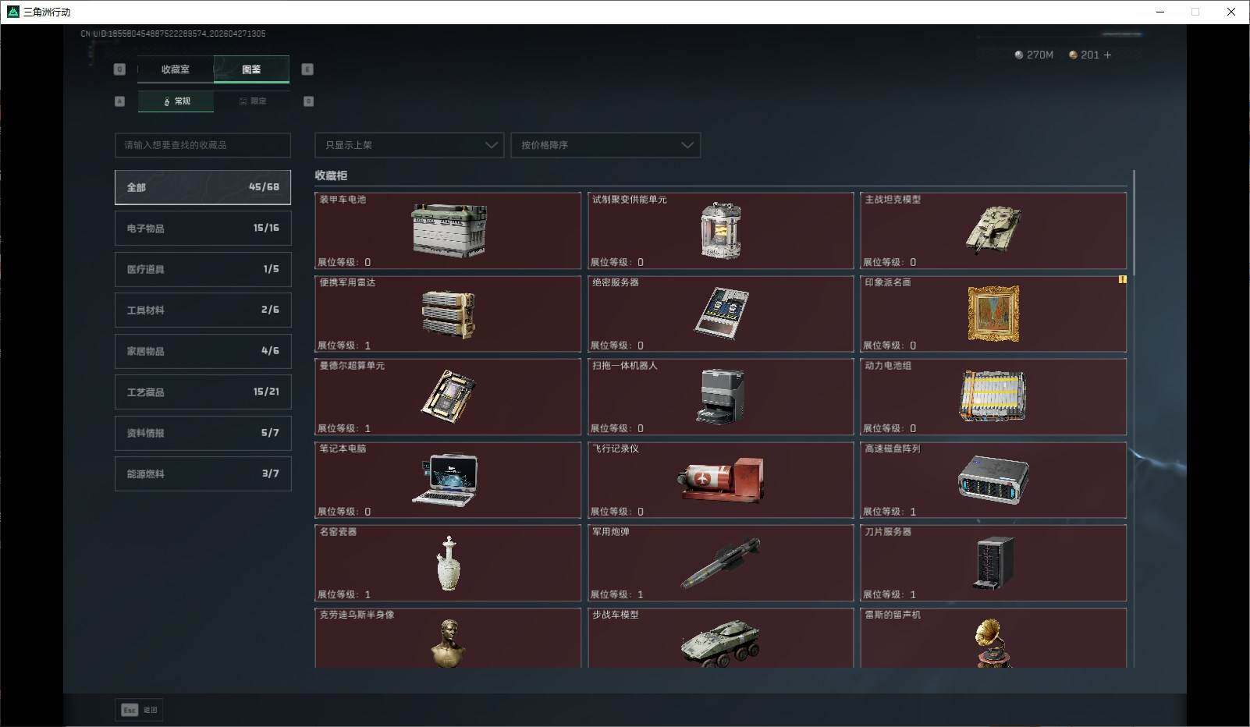The image size is (1250, 727).
Task: Open the 飞行记录仪 flight recorder icon
Action: [720, 480]
